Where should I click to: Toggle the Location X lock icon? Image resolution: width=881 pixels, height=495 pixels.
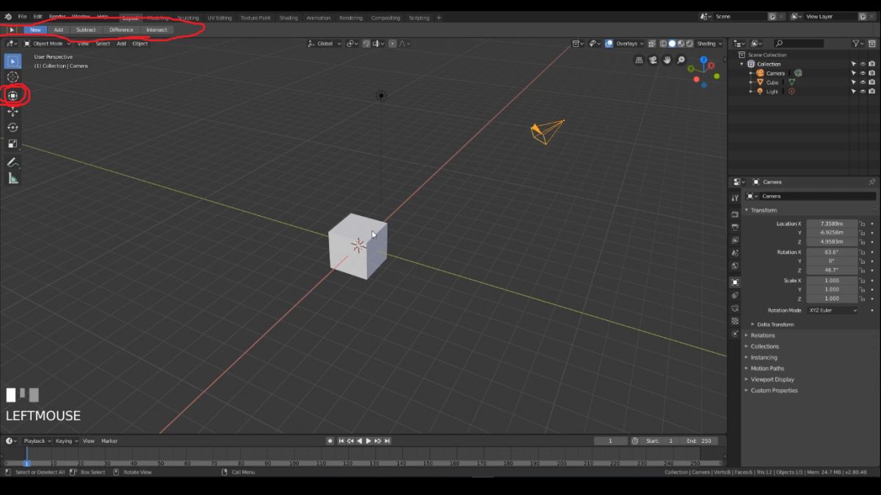(863, 223)
